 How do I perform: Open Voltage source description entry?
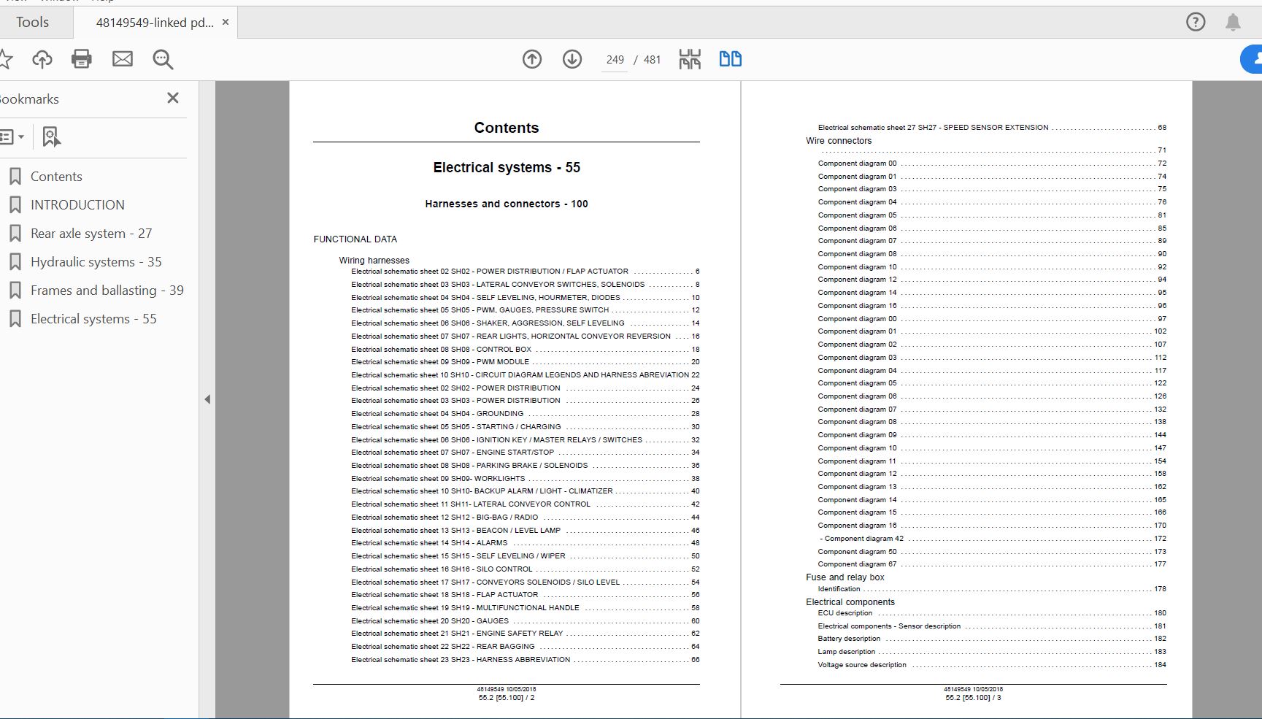[x=992, y=665]
